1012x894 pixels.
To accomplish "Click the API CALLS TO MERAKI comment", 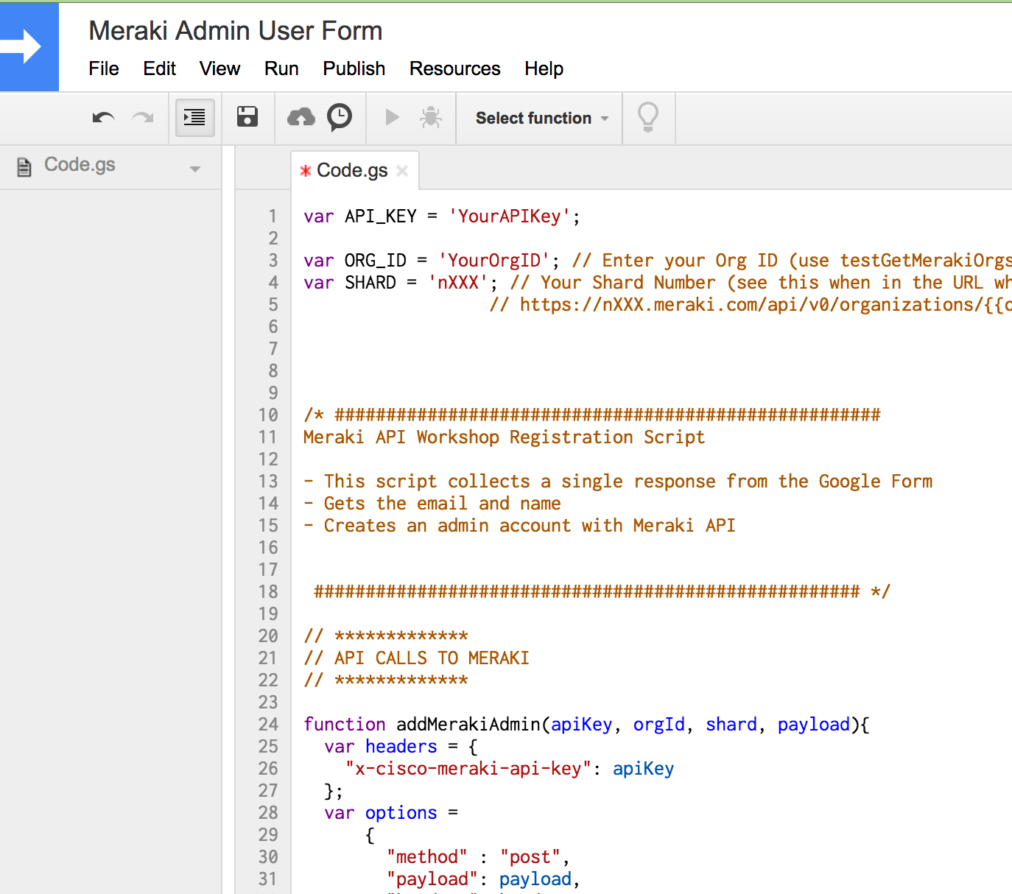I will click(x=417, y=658).
